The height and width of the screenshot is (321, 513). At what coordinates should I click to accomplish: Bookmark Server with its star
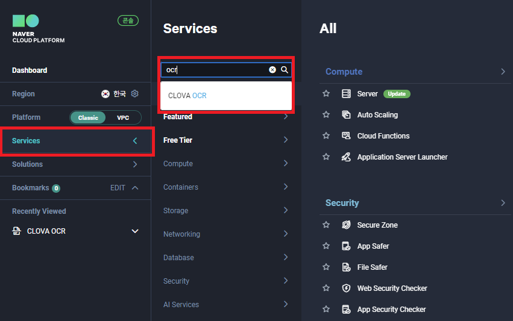tap(326, 93)
